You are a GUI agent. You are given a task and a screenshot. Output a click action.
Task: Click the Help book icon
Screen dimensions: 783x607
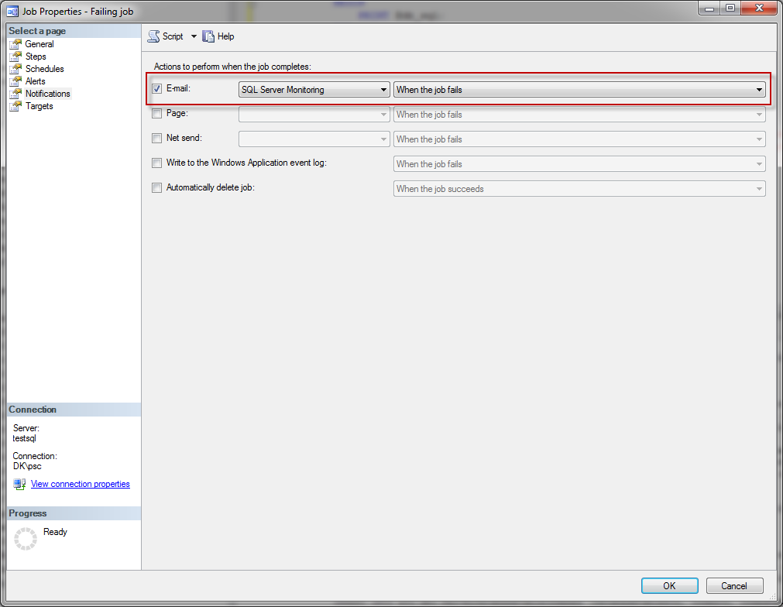208,36
